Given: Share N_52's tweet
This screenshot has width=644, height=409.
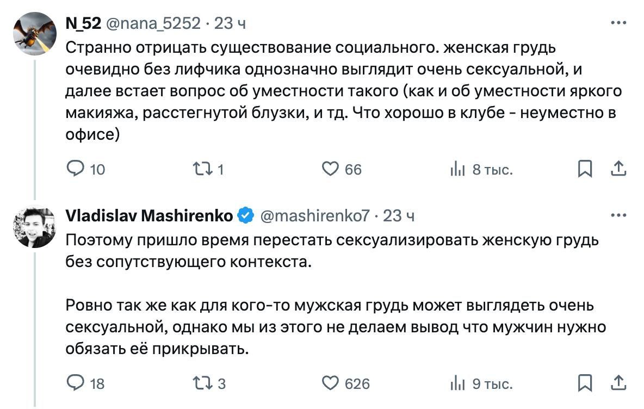Looking at the screenshot, I should pyautogui.click(x=618, y=169).
